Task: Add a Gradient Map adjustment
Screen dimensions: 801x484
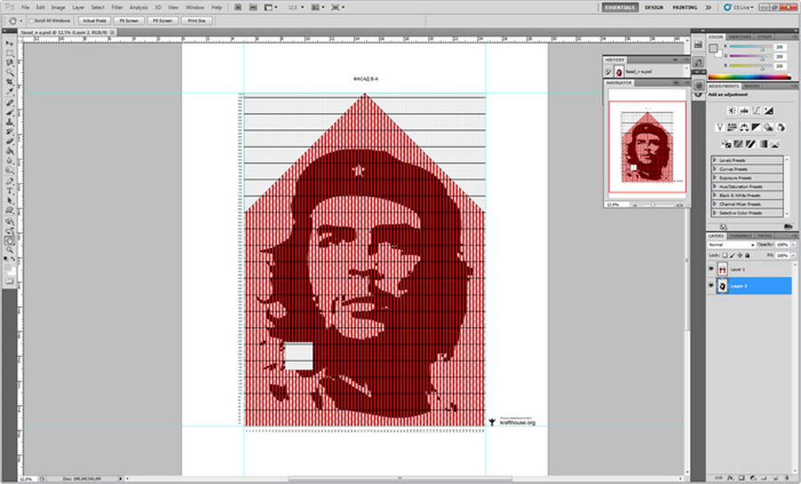Action: click(764, 144)
